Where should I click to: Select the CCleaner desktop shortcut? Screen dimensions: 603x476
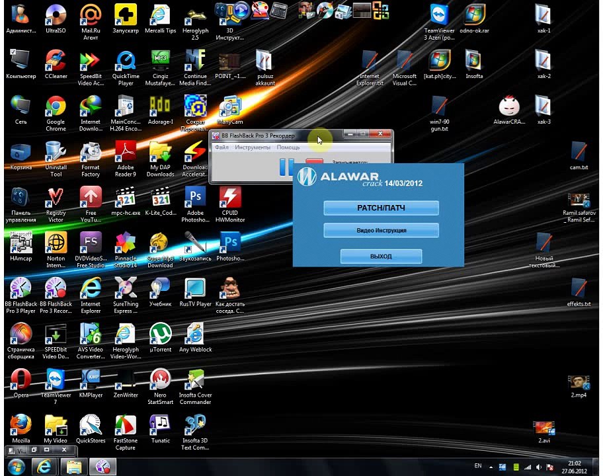56,65
